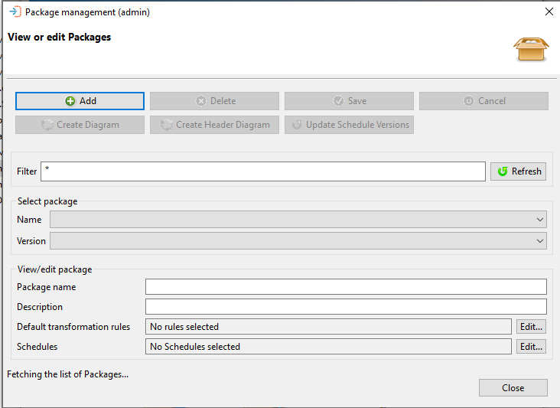Click the green plus Add icon

[70, 101]
